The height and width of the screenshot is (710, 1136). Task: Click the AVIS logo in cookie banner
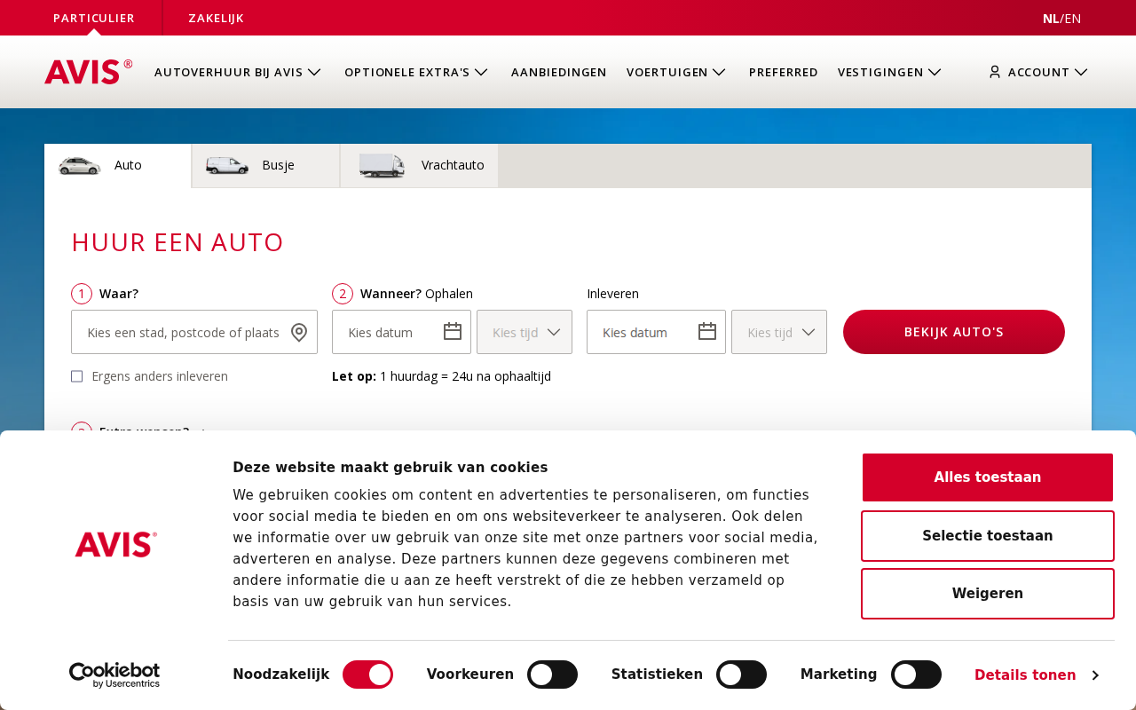(116, 544)
